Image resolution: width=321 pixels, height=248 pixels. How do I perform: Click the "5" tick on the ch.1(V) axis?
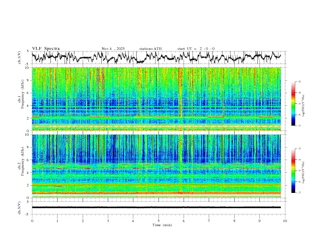[29, 51]
